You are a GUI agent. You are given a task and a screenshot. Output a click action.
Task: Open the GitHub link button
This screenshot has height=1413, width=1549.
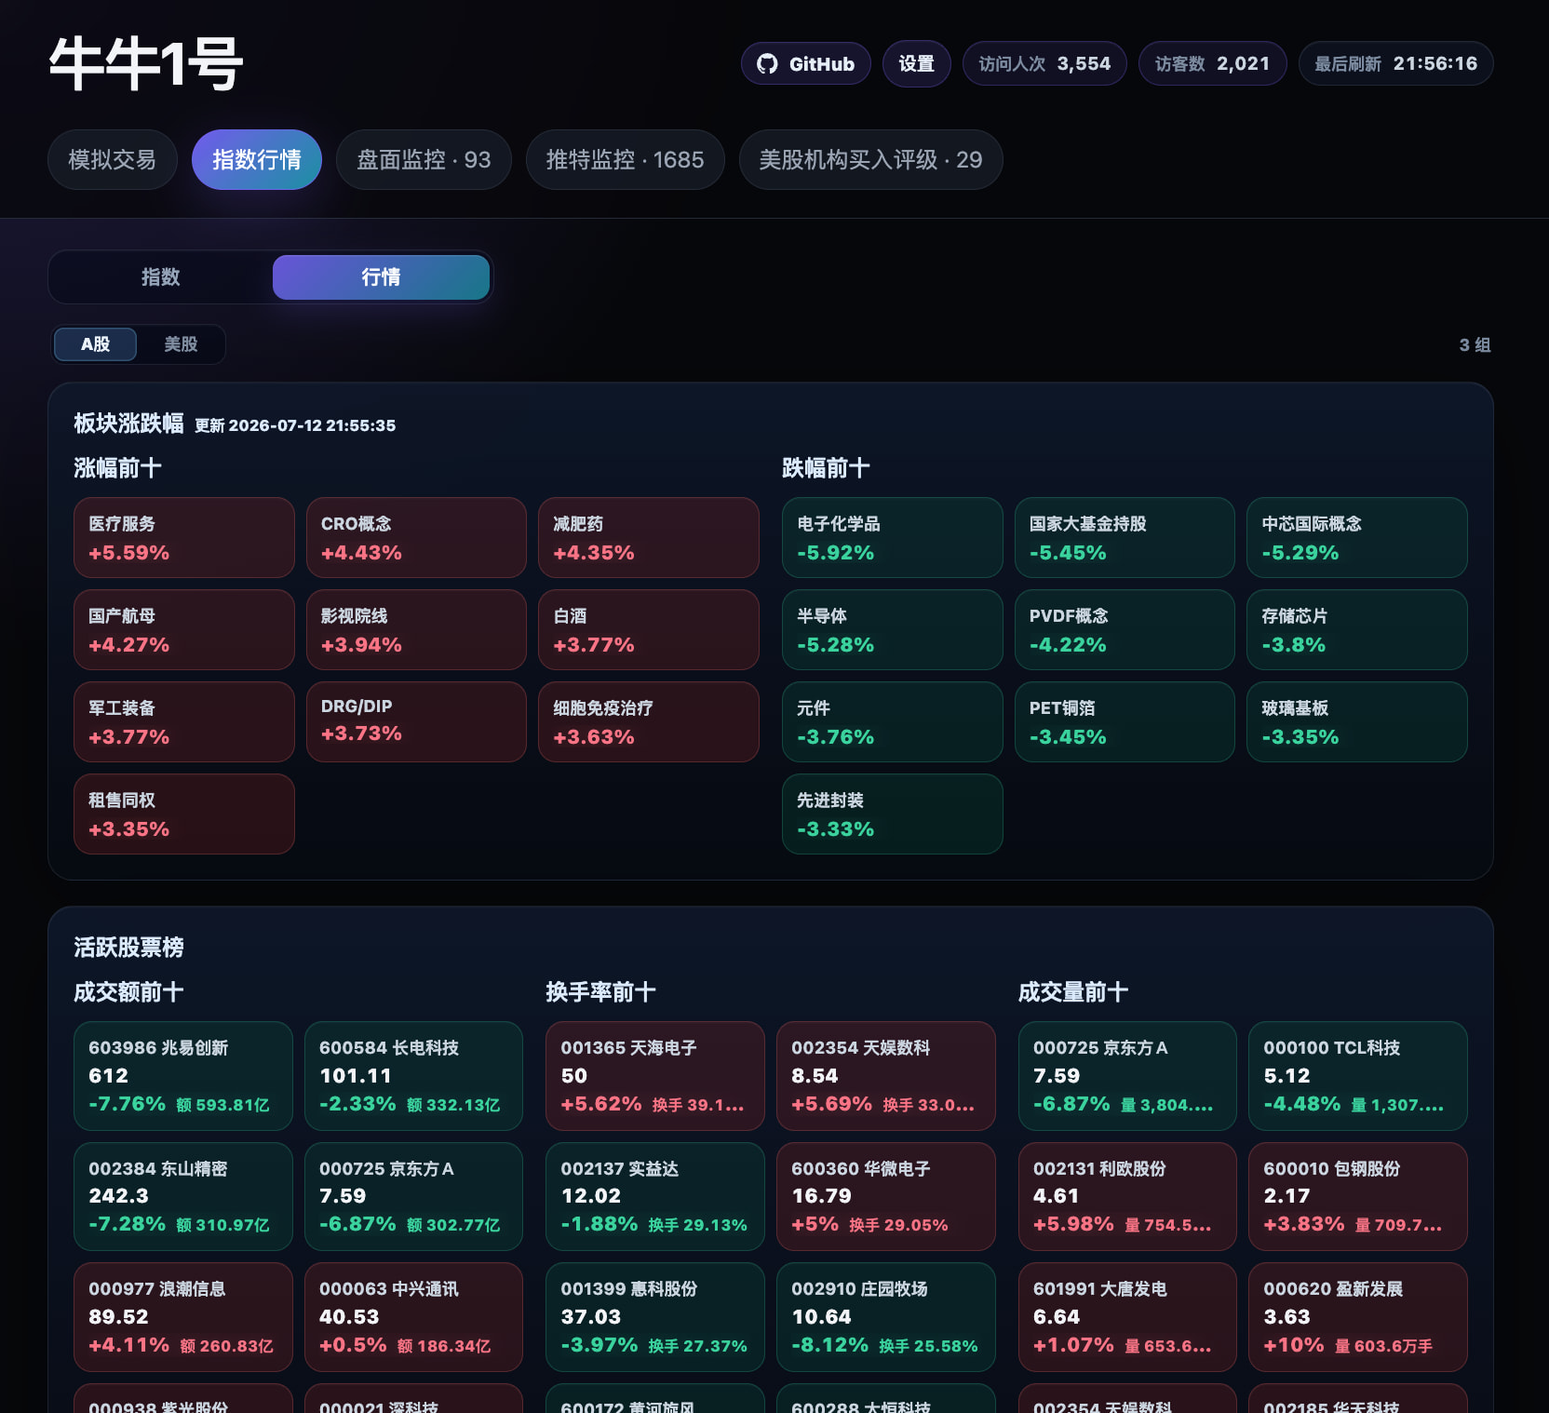pyautogui.click(x=806, y=63)
